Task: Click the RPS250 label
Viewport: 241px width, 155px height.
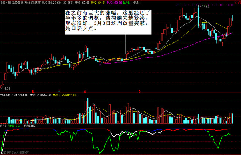Action: tap(31, 126)
